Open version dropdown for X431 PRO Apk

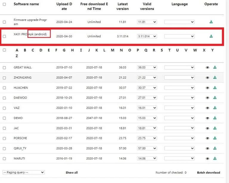(x=147, y=36)
